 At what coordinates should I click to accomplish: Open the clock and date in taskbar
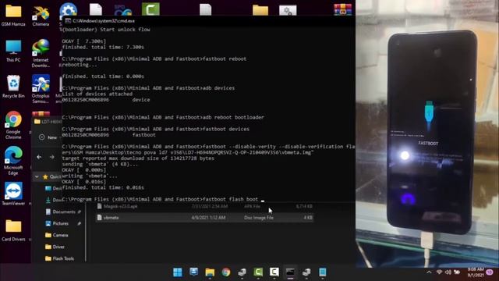475,272
